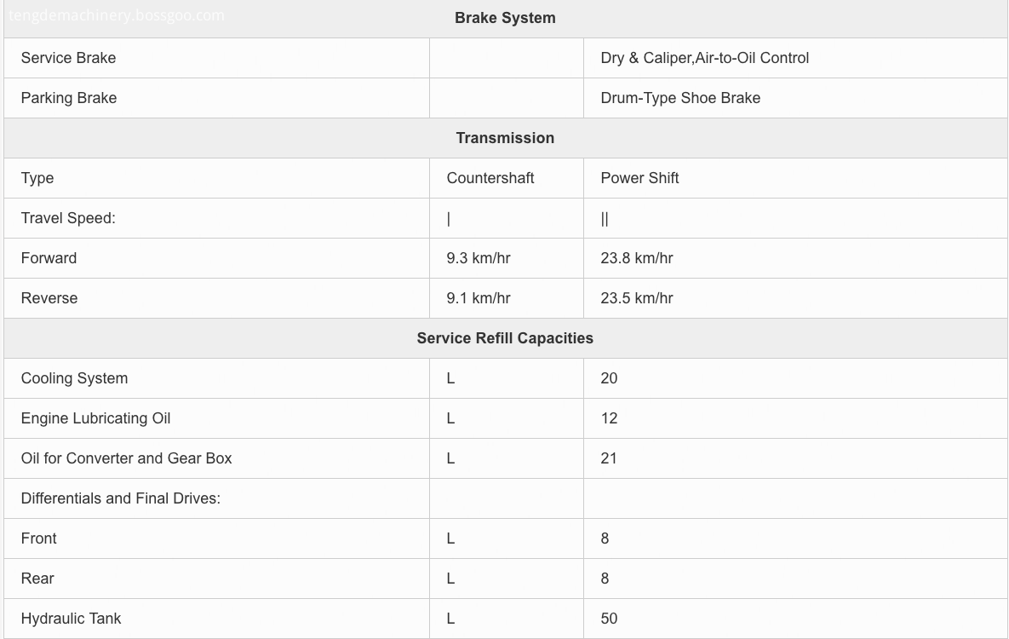Image resolution: width=1009 pixels, height=639 pixels.
Task: Click Service Refill Capacities header
Action: tap(505, 338)
